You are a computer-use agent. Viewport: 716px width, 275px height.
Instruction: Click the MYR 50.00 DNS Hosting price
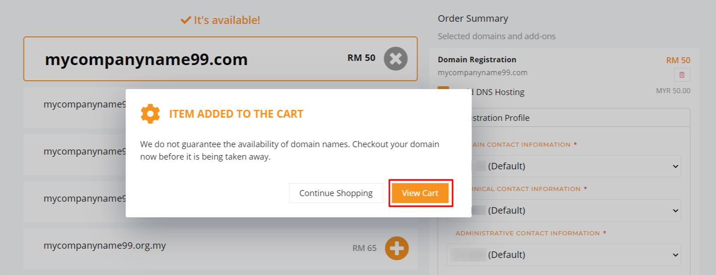click(673, 91)
